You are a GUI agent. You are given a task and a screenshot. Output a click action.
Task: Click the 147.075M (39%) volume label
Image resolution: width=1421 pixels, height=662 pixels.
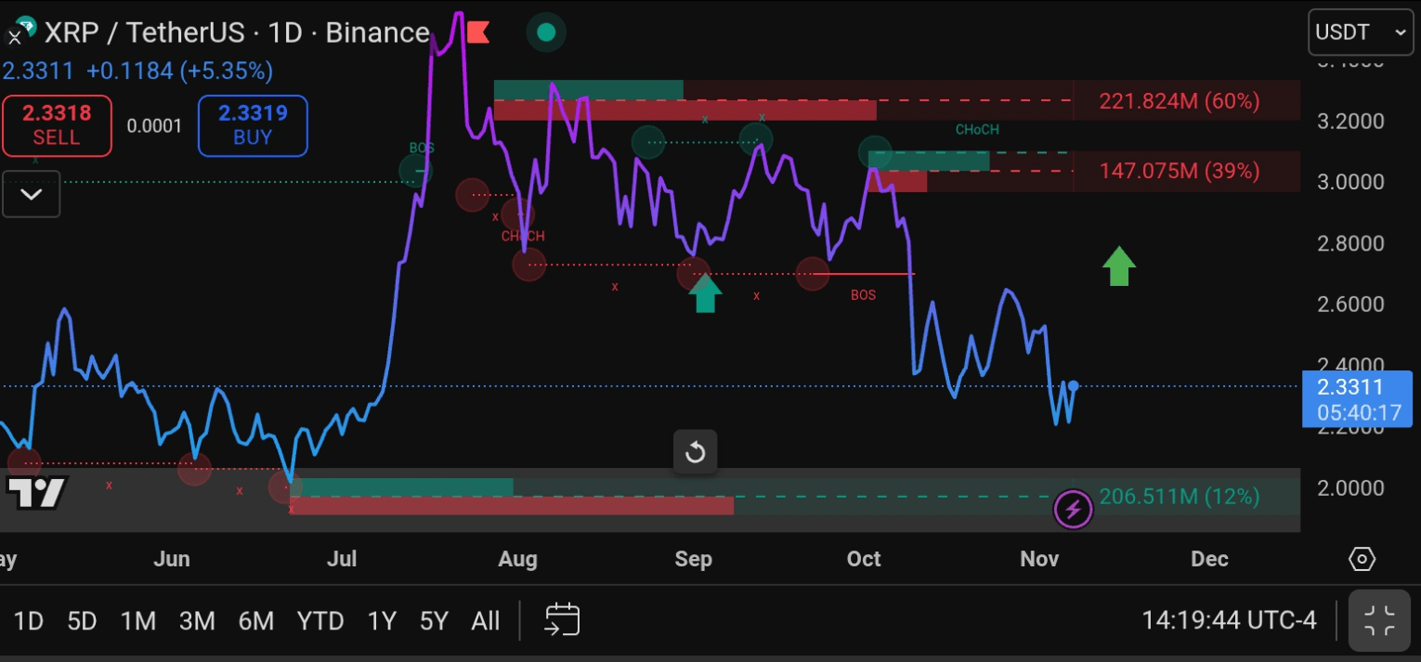1180,171
